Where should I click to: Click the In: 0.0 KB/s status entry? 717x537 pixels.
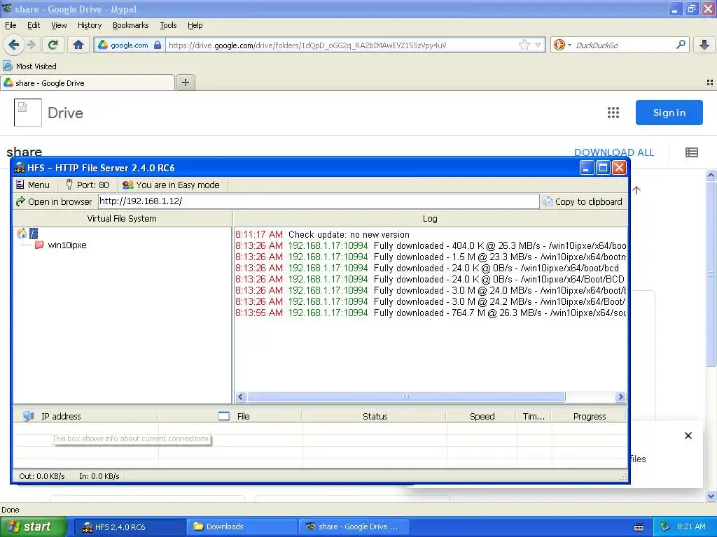(x=99, y=476)
